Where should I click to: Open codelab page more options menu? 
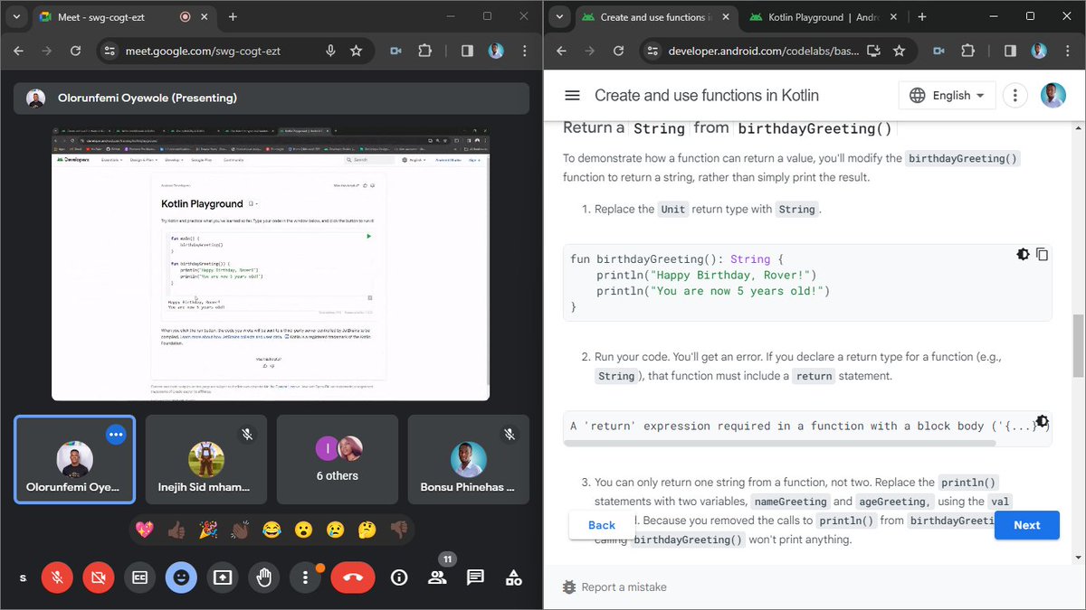click(x=1015, y=95)
